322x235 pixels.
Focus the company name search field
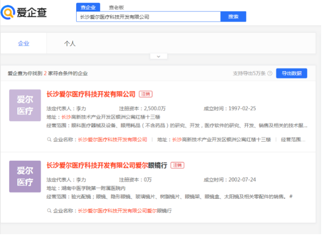point(148,17)
